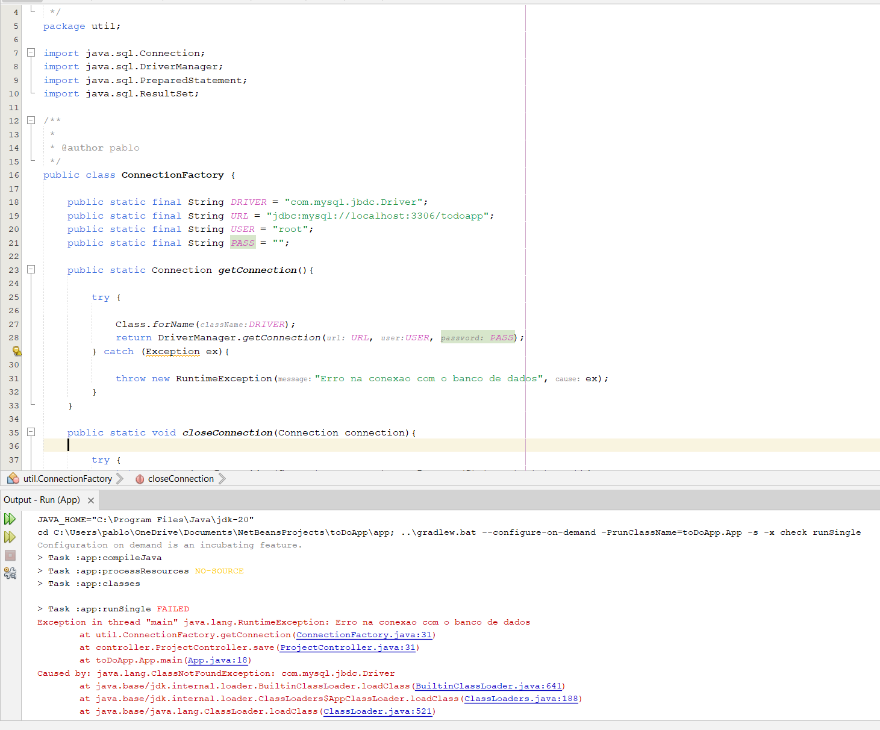Viewport: 880px width, 730px height.
Task: Click the "Erro na conexao" string literal in code
Action: click(429, 378)
